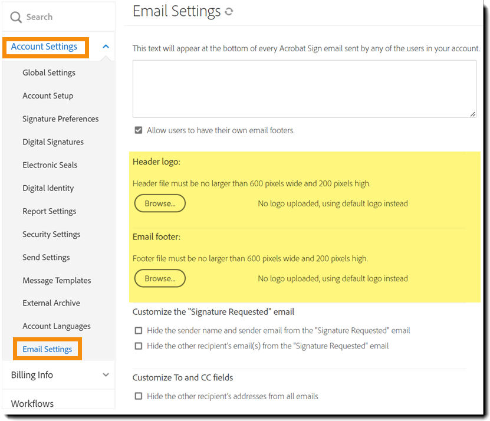Expand the Billing Info section
The height and width of the screenshot is (421, 490).
[106, 374]
